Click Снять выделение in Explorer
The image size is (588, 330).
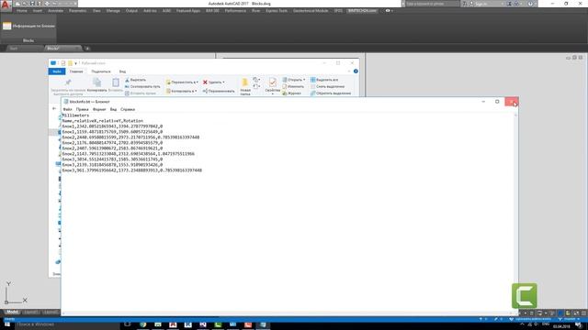tap(327, 86)
